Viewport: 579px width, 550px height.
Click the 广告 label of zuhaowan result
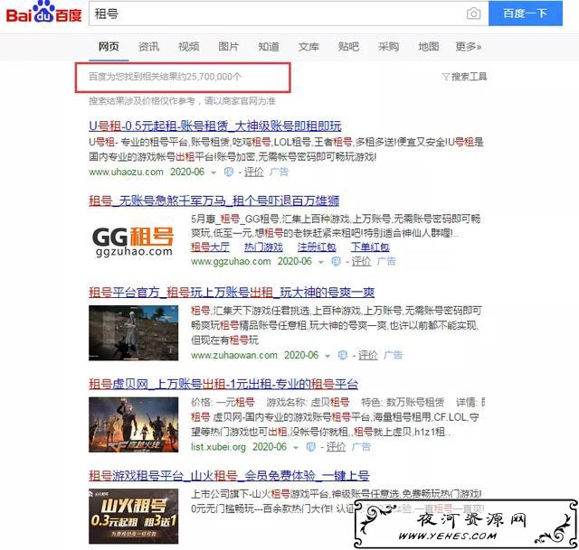pyautogui.click(x=393, y=355)
